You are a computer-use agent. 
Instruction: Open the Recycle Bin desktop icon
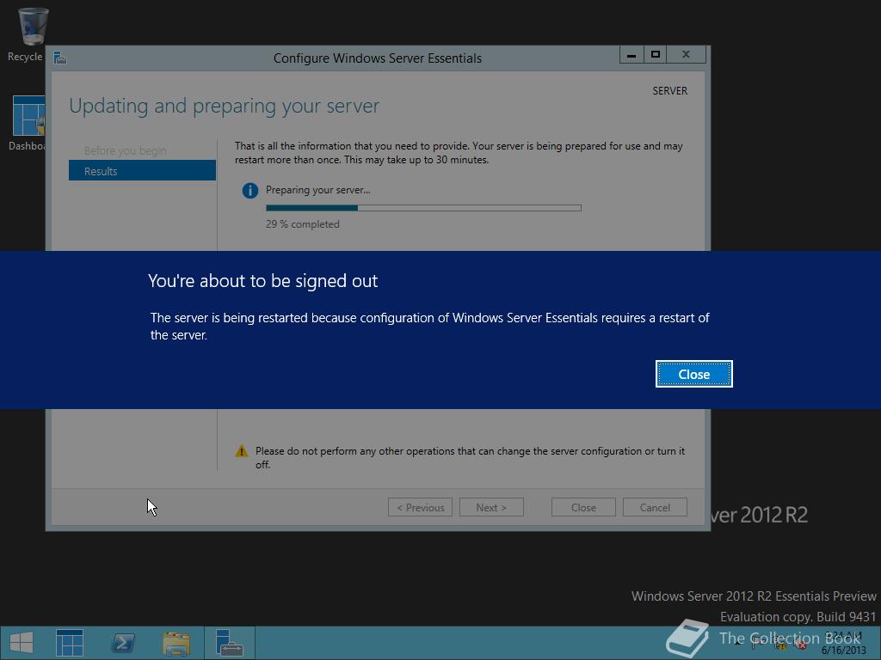pyautogui.click(x=32, y=34)
